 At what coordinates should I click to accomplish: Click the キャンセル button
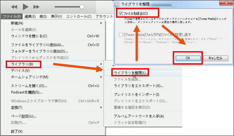tap(215, 58)
